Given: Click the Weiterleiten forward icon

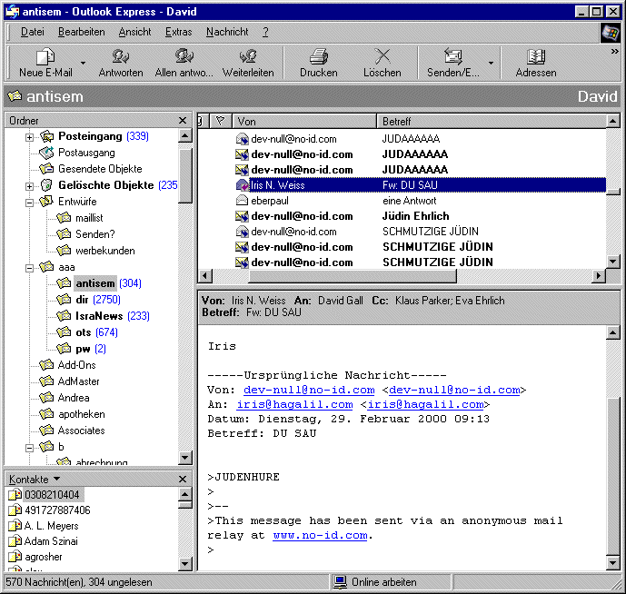Looking at the screenshot, I should 248,57.
